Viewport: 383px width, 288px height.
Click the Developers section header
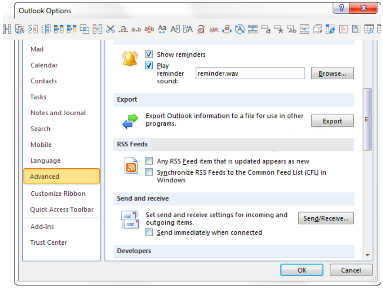[x=234, y=251]
